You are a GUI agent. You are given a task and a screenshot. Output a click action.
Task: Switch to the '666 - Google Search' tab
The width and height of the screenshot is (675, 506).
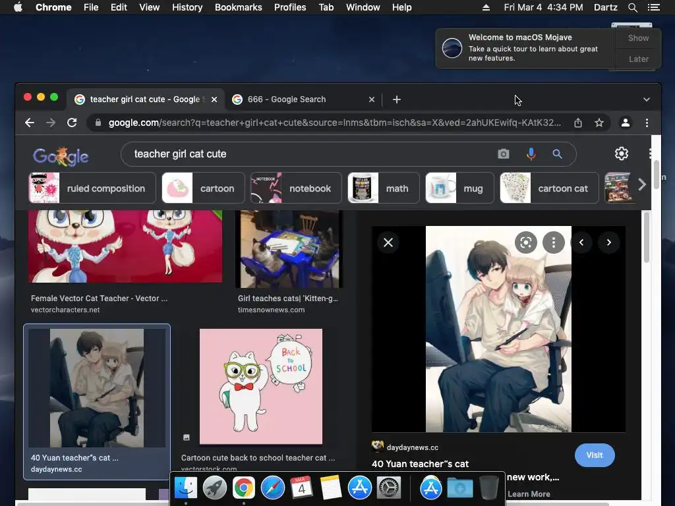pos(301,99)
